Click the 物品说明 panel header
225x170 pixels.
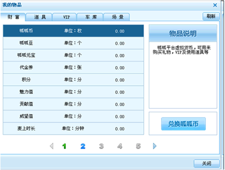click(183, 33)
